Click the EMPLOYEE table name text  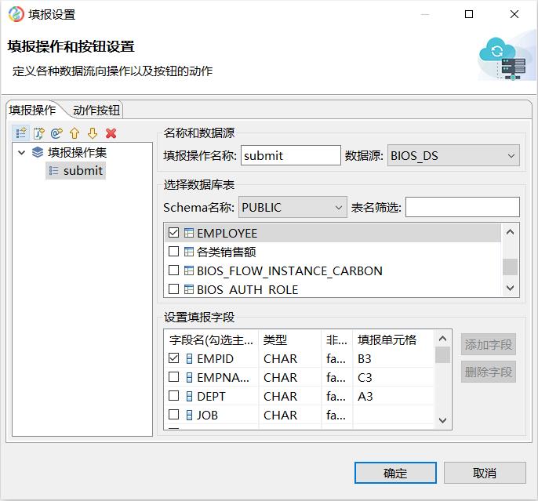[x=227, y=233]
